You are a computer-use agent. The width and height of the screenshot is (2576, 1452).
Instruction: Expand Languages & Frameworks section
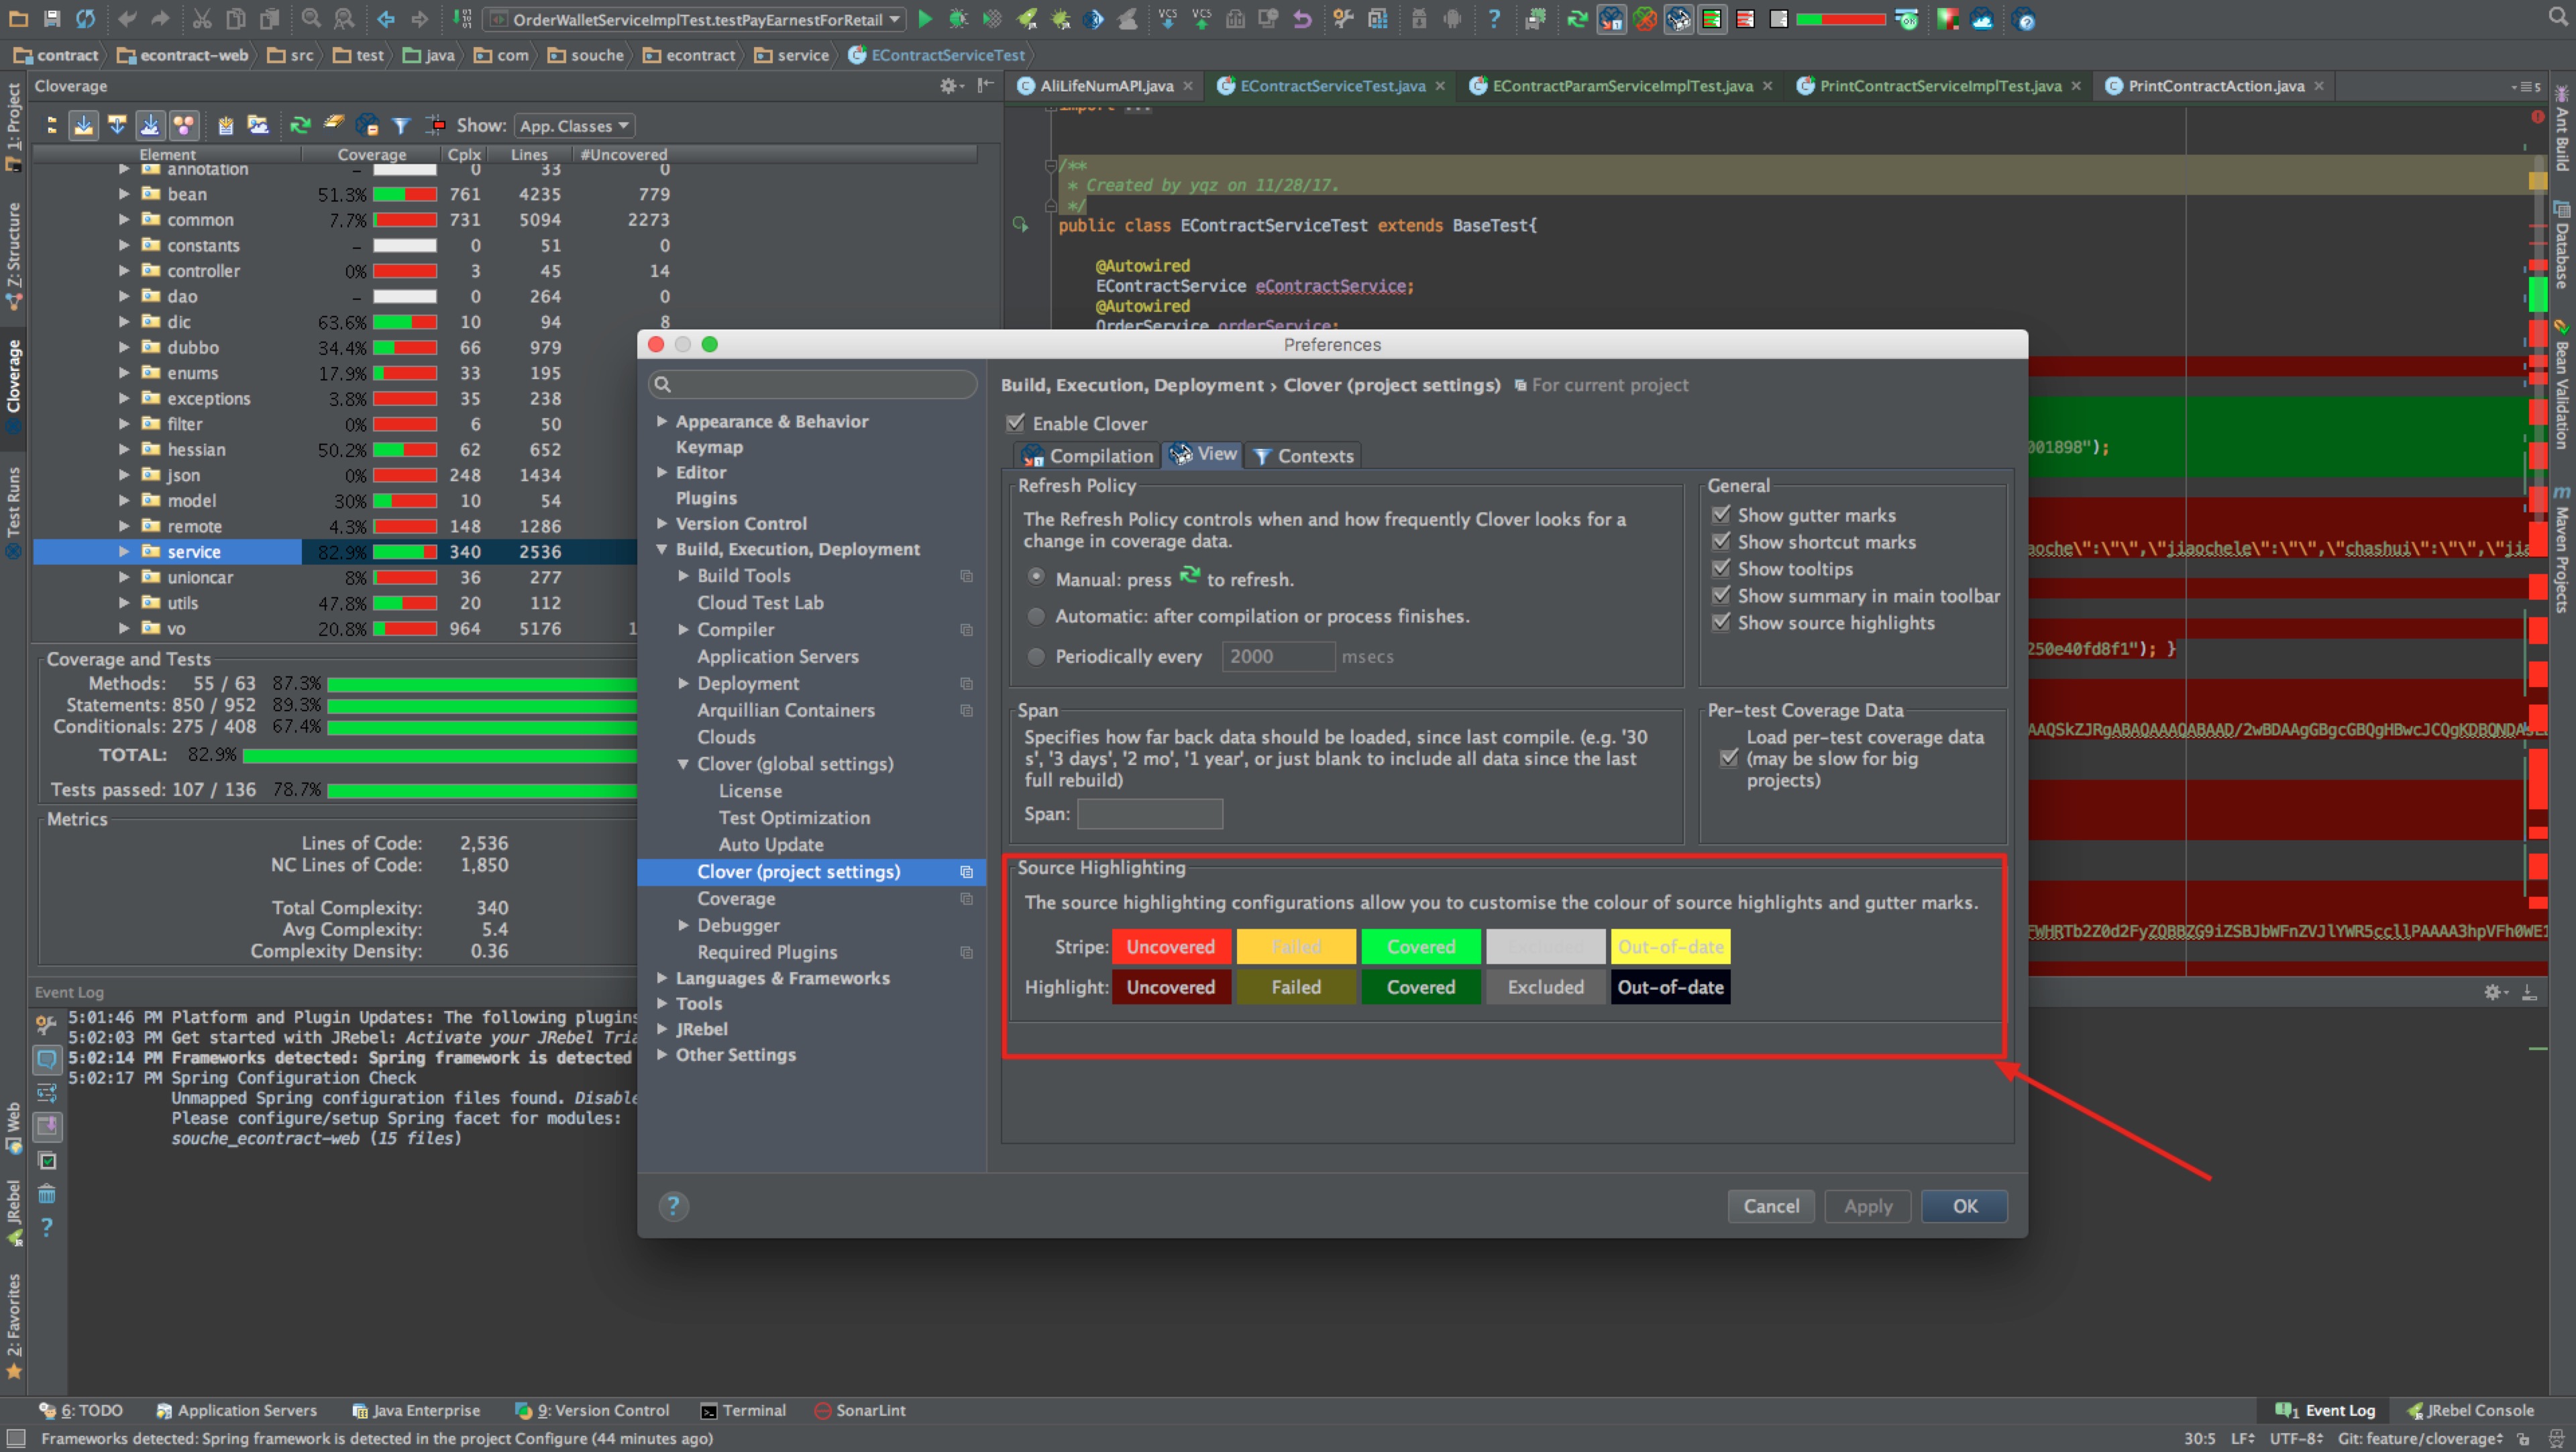(x=662, y=978)
